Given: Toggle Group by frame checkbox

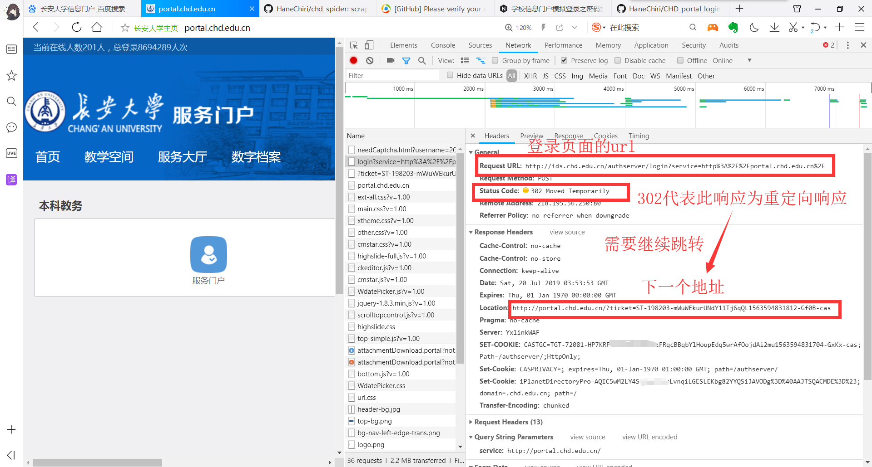Looking at the screenshot, I should click(495, 60).
